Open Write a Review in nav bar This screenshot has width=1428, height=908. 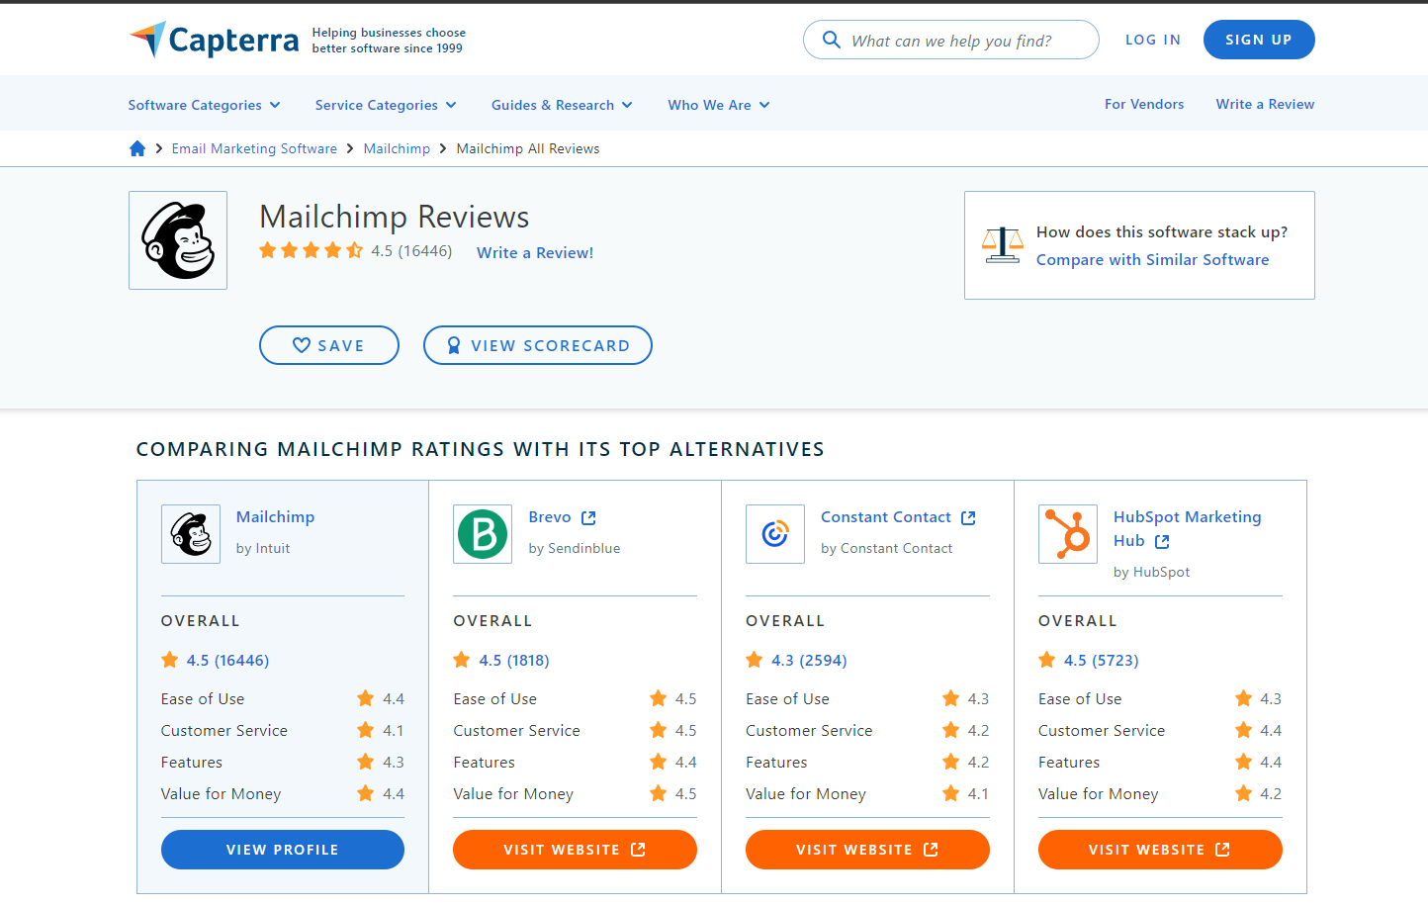(x=1265, y=104)
